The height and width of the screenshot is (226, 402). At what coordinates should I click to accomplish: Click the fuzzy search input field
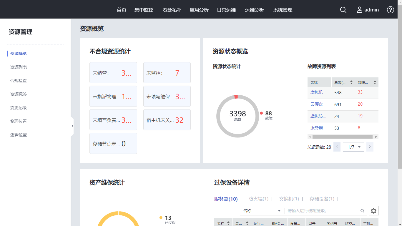322,211
